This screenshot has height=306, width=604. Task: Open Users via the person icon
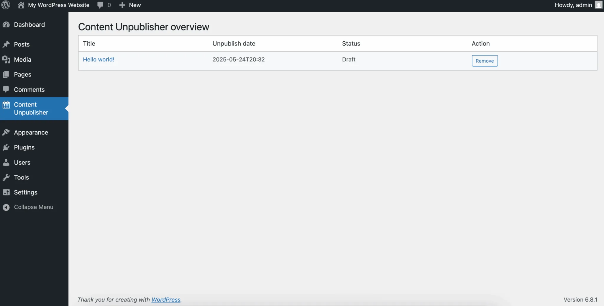(x=7, y=162)
